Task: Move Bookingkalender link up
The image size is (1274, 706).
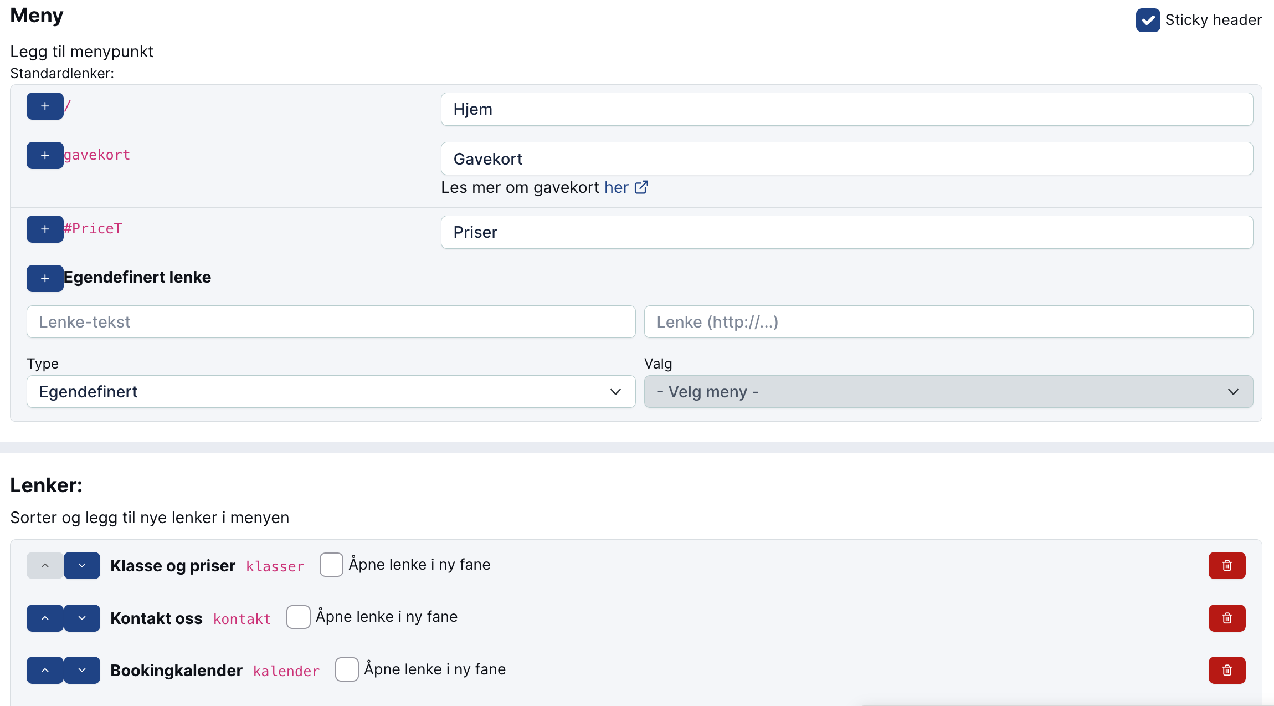Action: (x=45, y=670)
